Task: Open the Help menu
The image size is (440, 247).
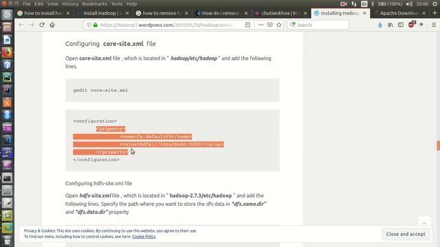Action: pyautogui.click(x=131, y=4)
